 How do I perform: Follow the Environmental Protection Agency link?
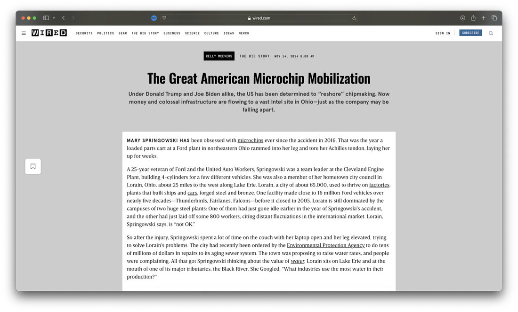pyautogui.click(x=326, y=245)
